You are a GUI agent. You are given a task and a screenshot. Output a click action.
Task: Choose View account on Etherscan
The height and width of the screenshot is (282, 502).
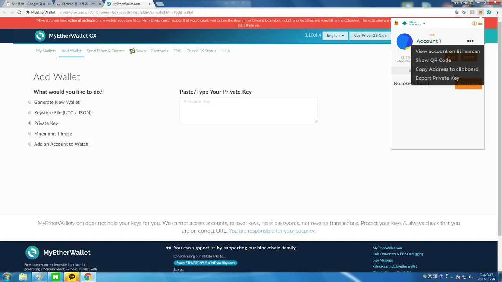[x=447, y=51]
